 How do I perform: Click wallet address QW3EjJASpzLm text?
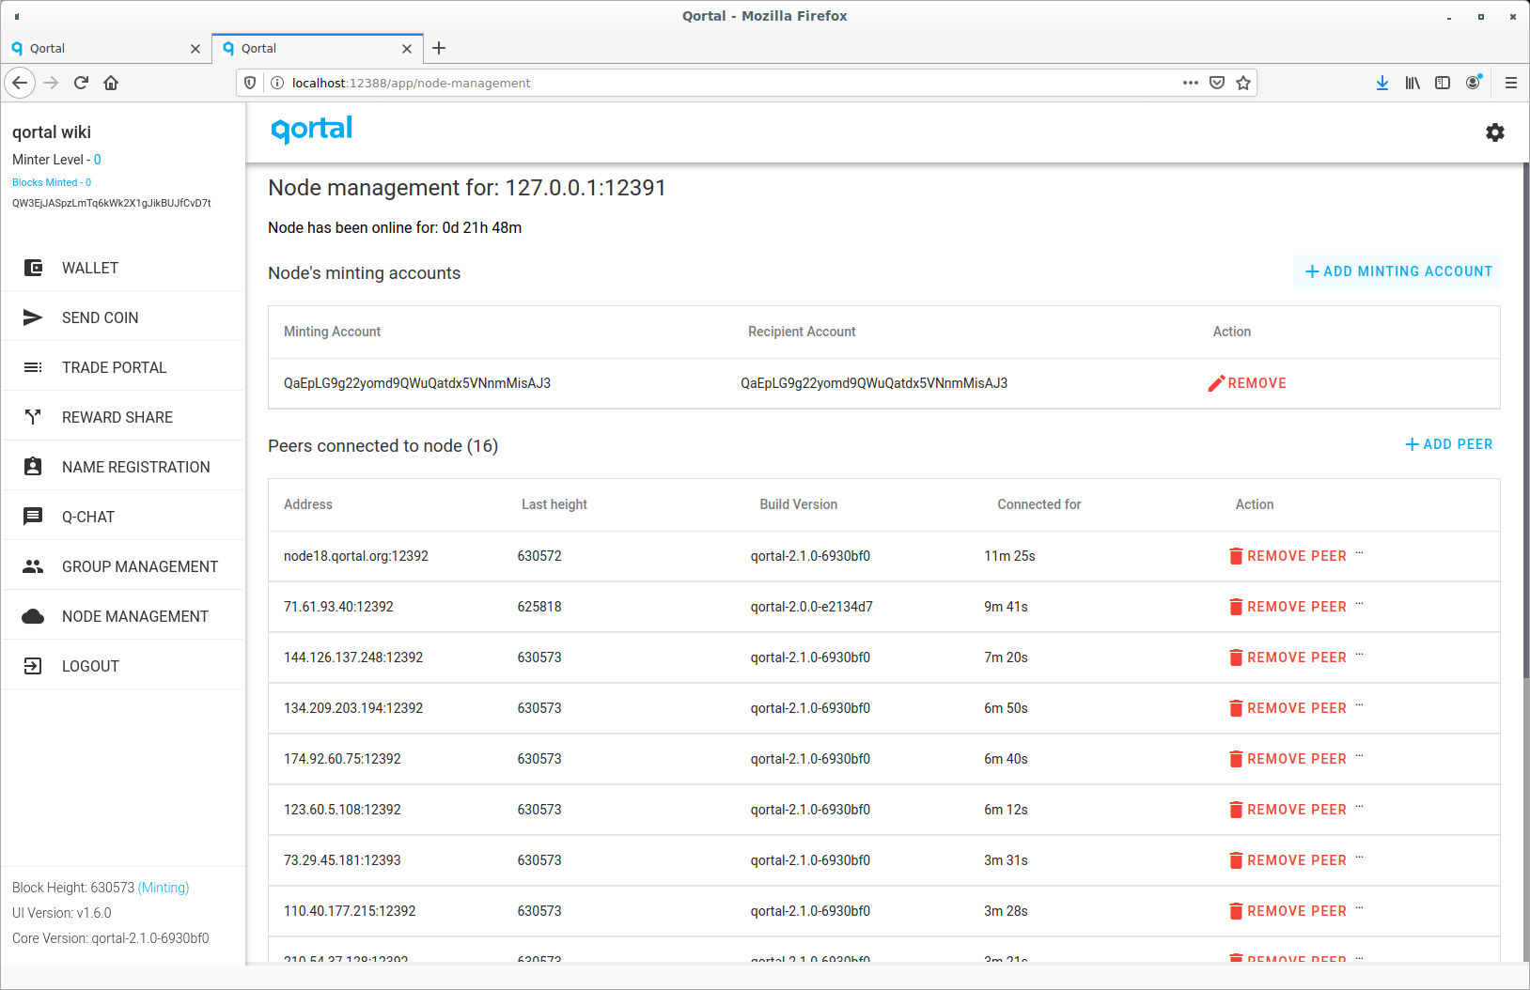pyautogui.click(x=112, y=203)
